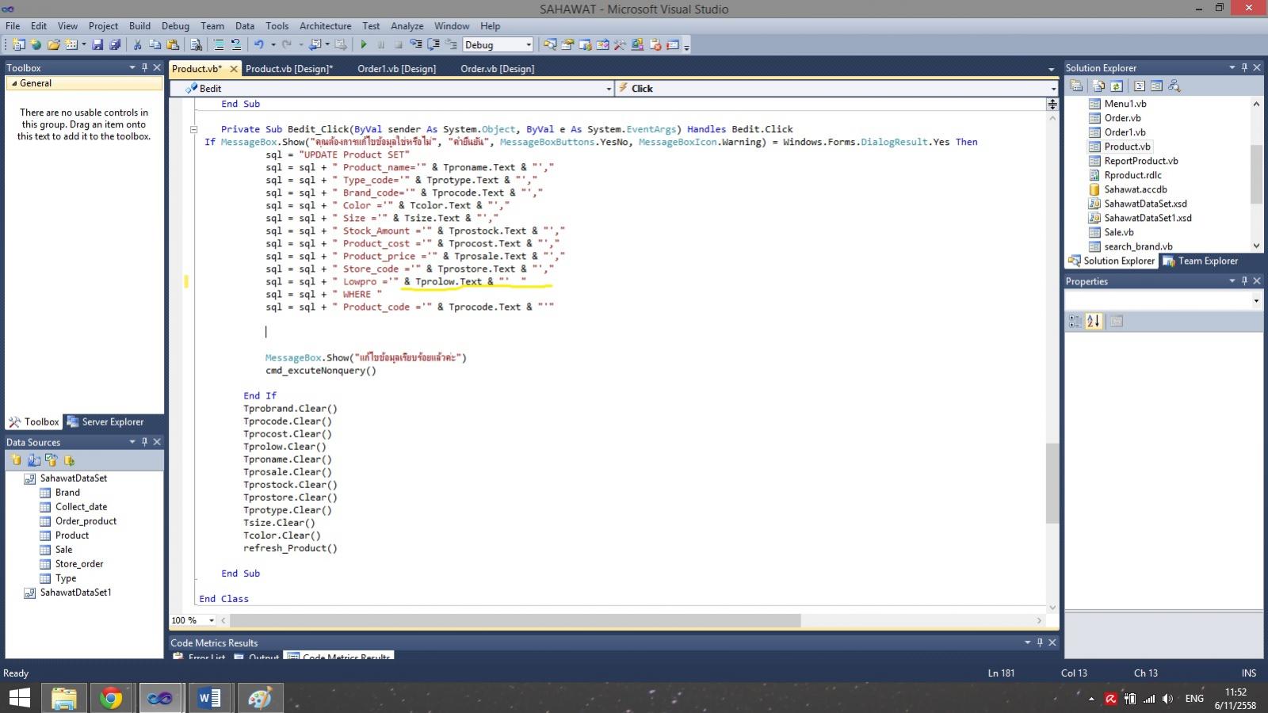This screenshot has width=1268, height=713.
Task: Open the Build menu
Action: point(139,26)
